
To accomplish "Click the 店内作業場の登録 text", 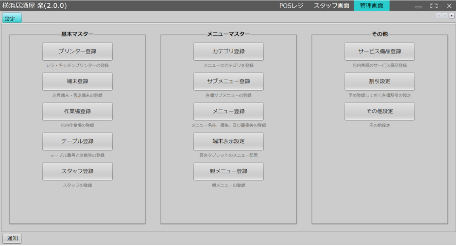I will pyautogui.click(x=77, y=125).
